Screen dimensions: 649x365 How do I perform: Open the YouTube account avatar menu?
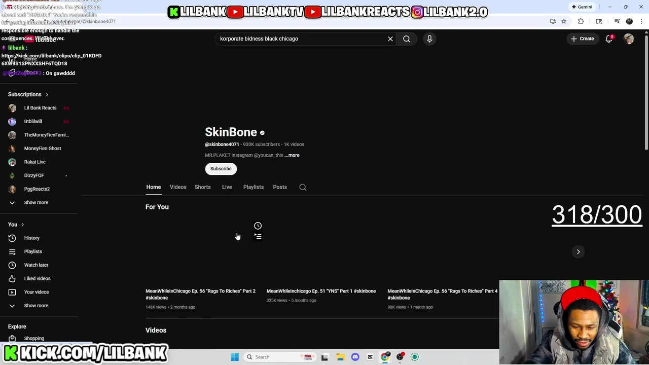click(x=629, y=39)
